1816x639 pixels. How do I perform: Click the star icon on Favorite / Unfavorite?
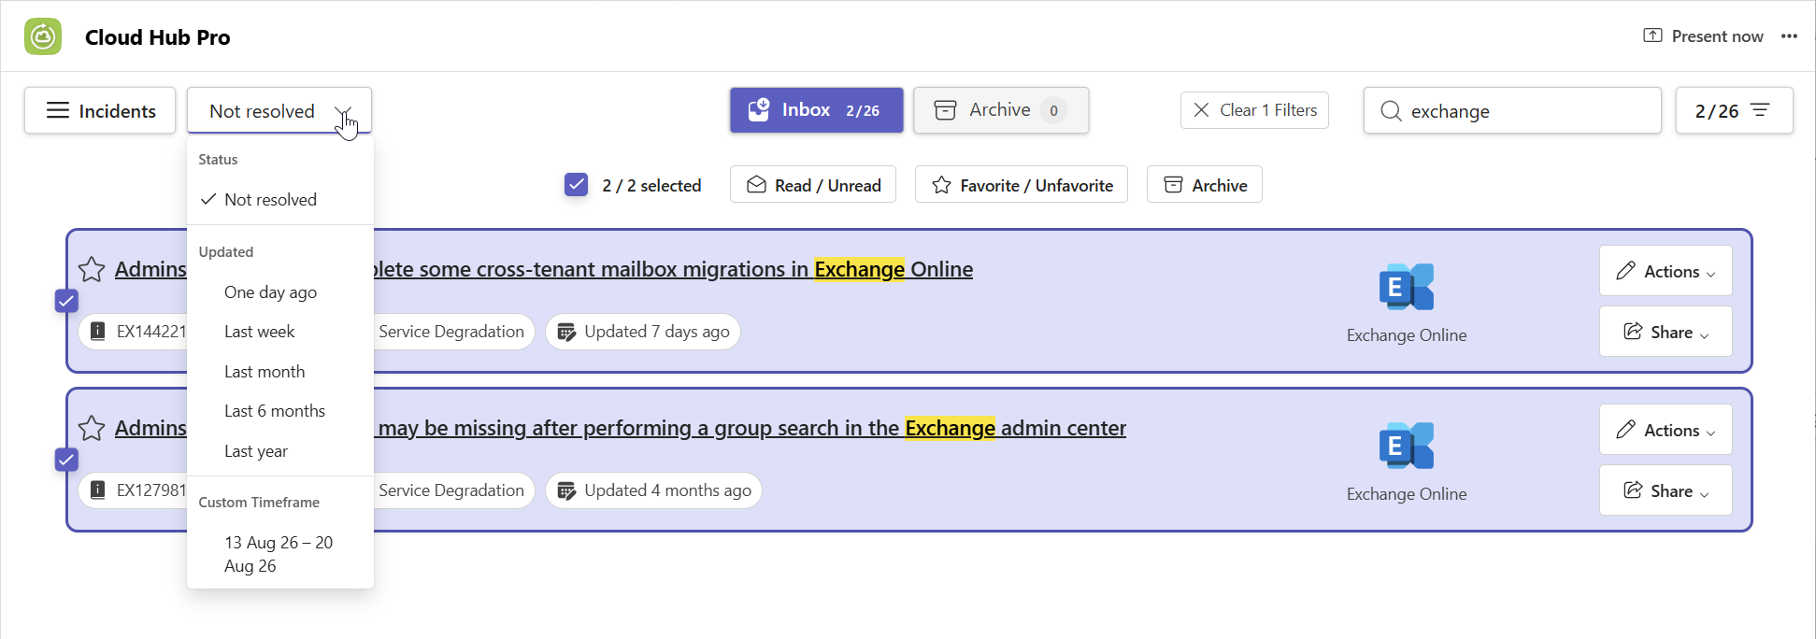coord(942,185)
